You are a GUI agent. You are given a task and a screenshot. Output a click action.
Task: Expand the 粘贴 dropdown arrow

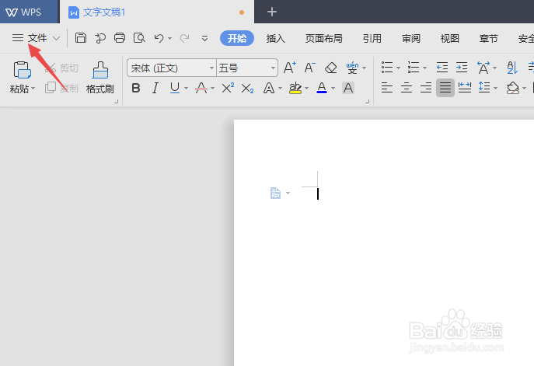[33, 89]
